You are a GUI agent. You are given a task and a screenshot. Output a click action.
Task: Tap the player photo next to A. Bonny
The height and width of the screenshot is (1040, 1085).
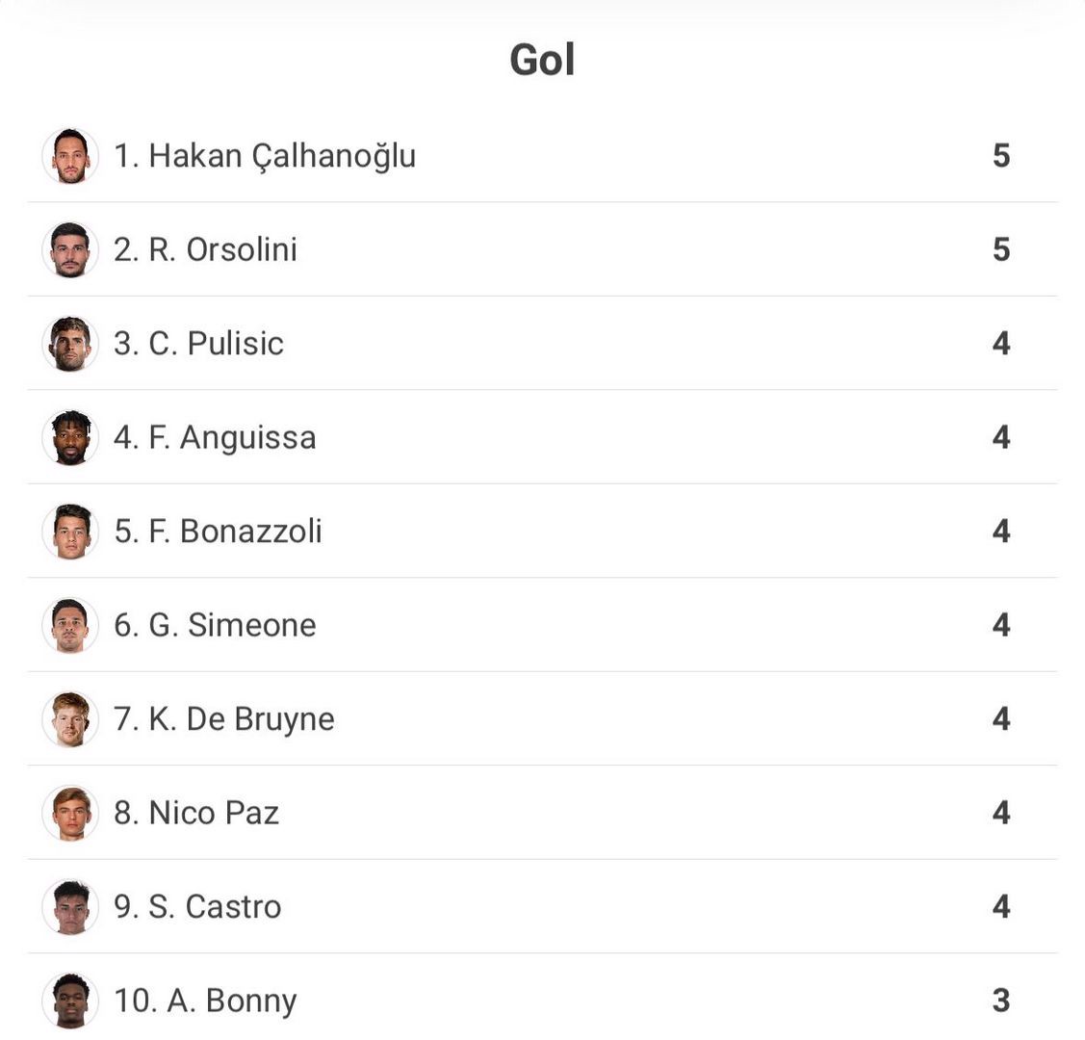click(x=70, y=1001)
